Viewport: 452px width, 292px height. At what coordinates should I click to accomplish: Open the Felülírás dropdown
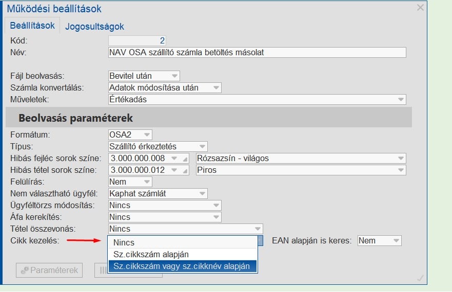click(130, 182)
